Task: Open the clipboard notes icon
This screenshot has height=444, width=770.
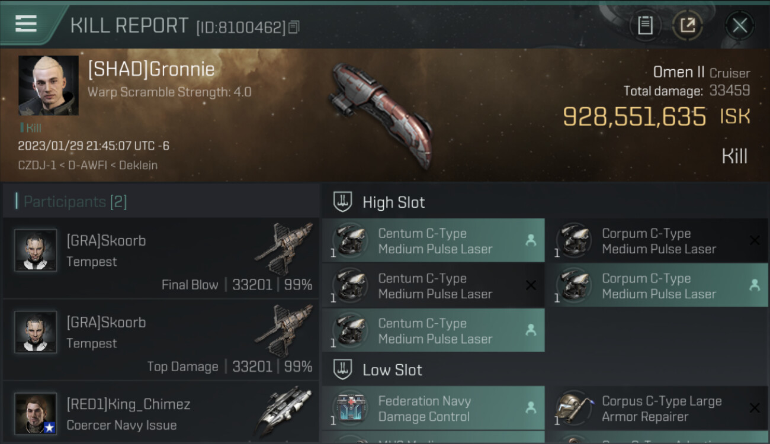Action: coord(645,25)
